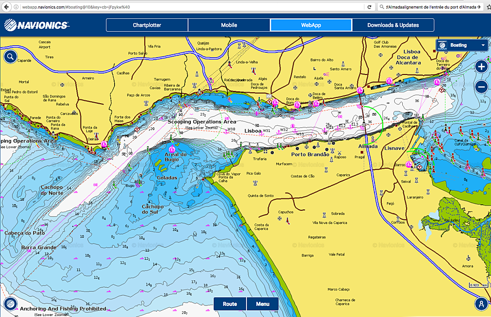Click the Cachopo do Sul label
The image size is (491, 317).
click(152, 209)
